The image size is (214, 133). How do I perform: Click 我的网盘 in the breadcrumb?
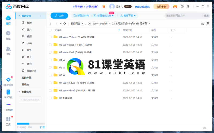click(x=75, y=24)
